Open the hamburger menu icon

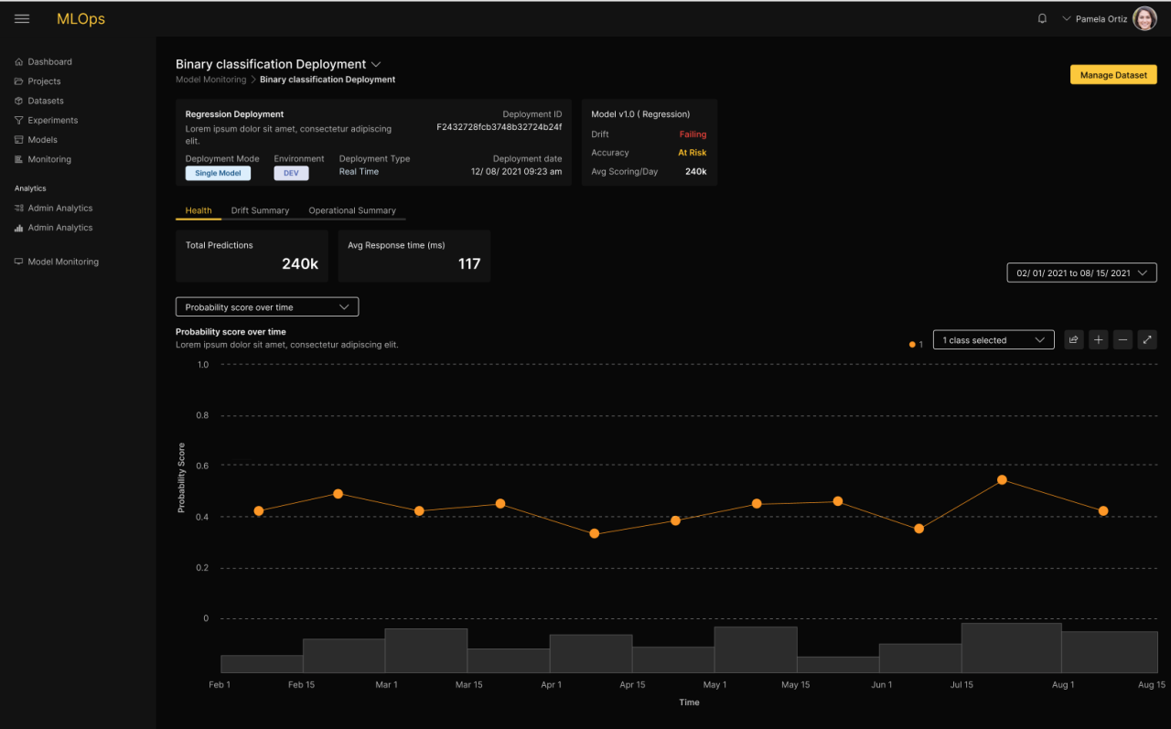coord(22,19)
